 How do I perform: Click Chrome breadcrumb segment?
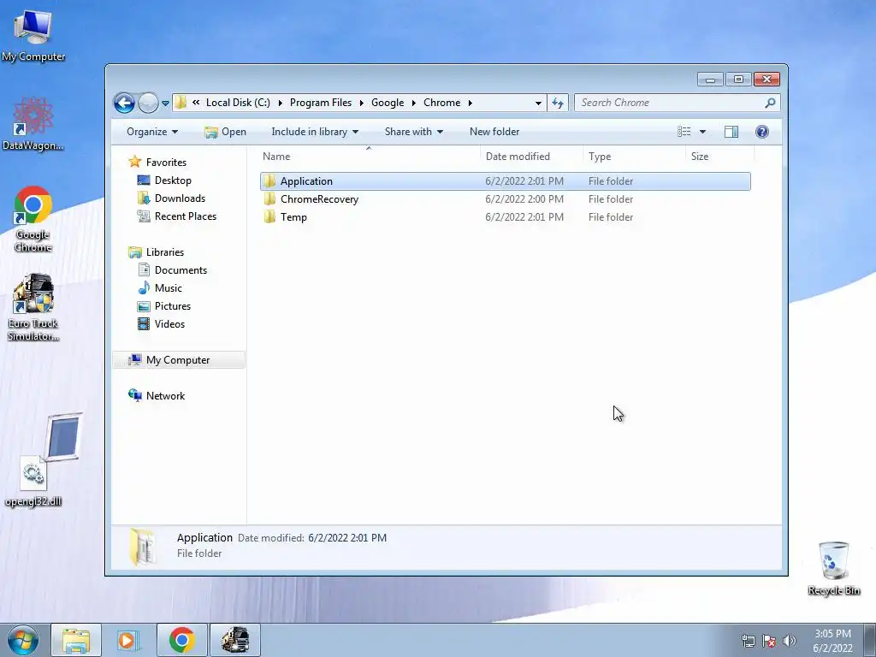pyautogui.click(x=442, y=103)
